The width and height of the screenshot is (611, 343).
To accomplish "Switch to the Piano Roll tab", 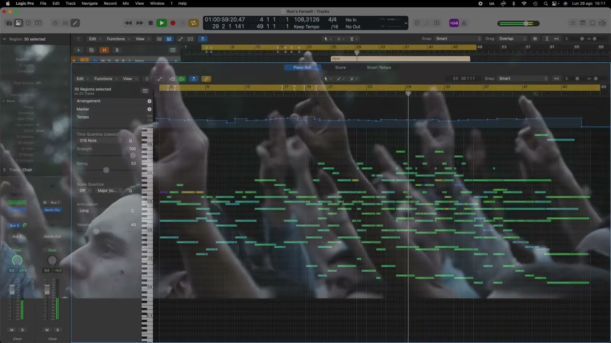I will (302, 68).
